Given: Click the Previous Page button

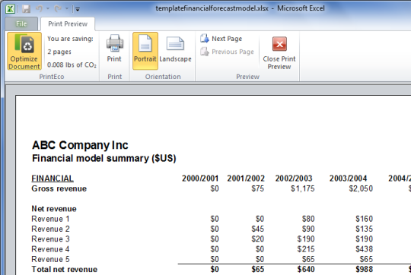Looking at the screenshot, I should tap(228, 52).
